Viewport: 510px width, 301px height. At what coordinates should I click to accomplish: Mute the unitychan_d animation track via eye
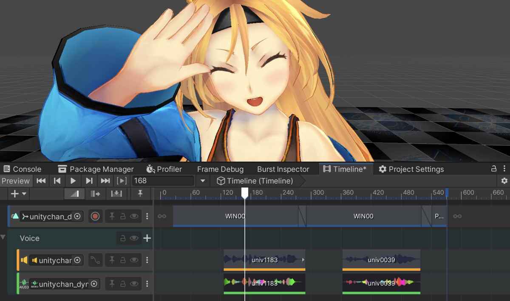(x=134, y=216)
